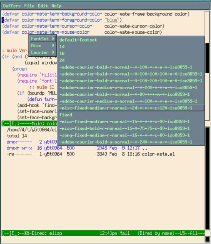Click the upper buffer scrollbar thumb

click(207, 58)
